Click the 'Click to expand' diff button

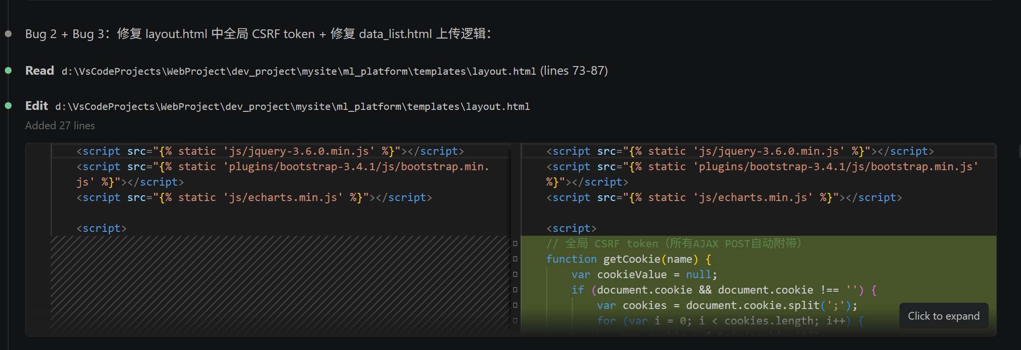click(943, 316)
